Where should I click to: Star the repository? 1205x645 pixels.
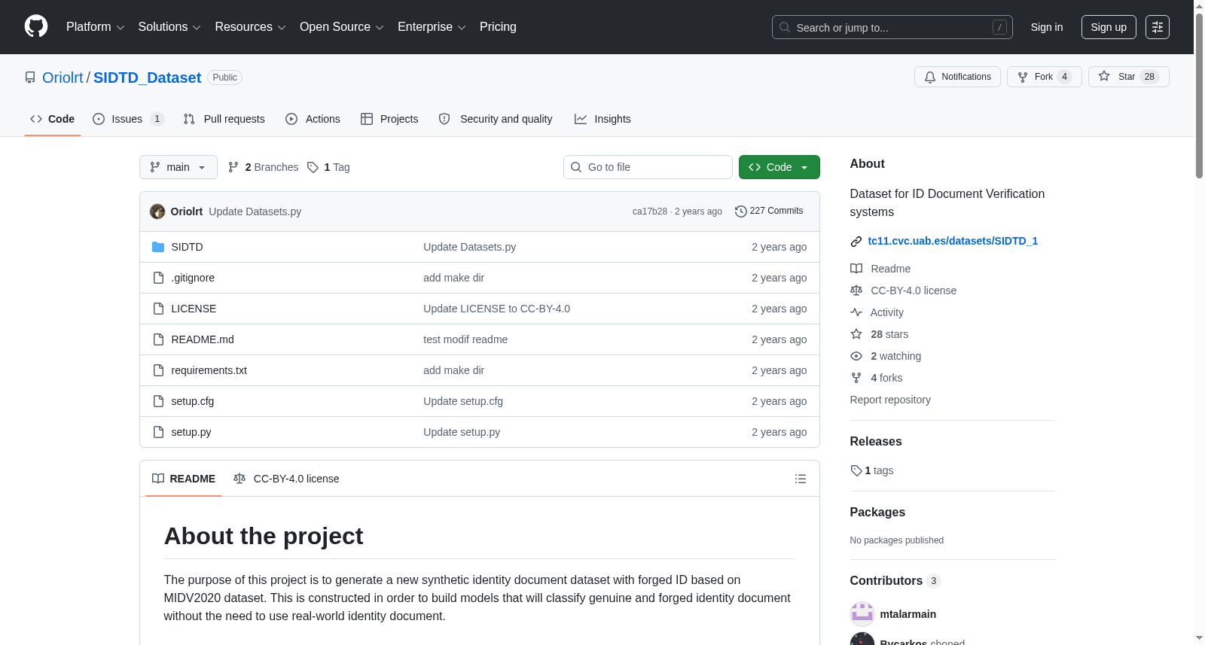click(1128, 77)
